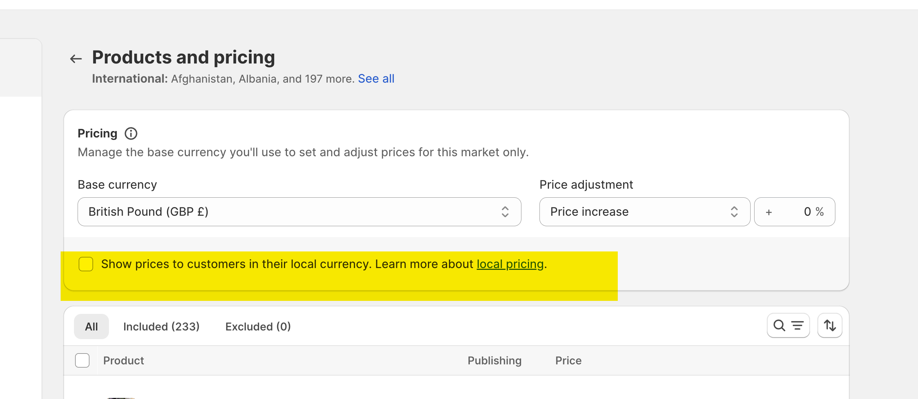
Task: Enable show prices in local currency checkbox
Action: pyautogui.click(x=86, y=264)
